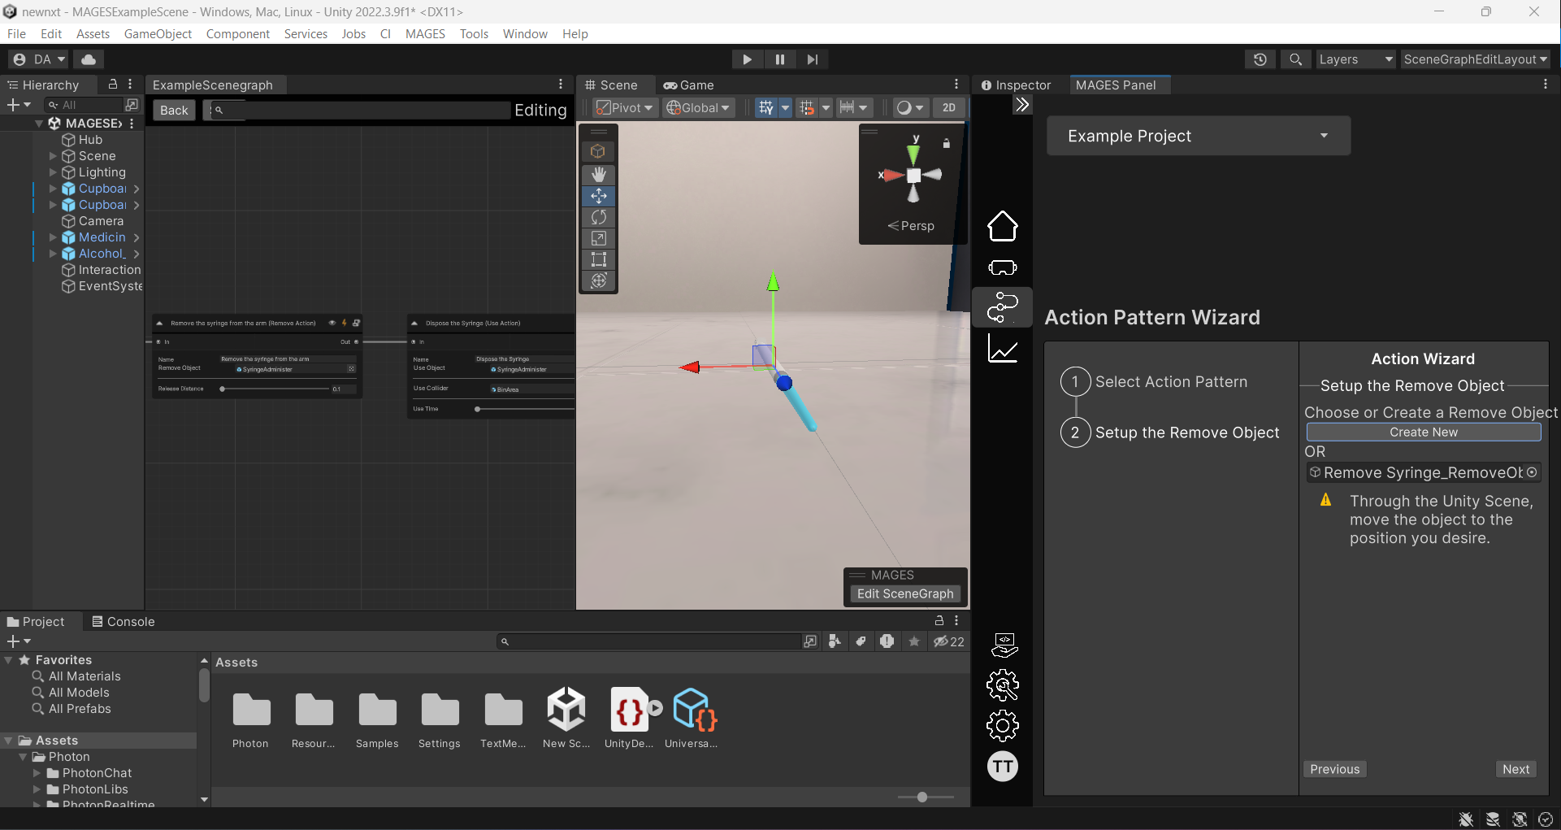1561x830 pixels.
Task: Select the Transform tool
Action: click(599, 280)
